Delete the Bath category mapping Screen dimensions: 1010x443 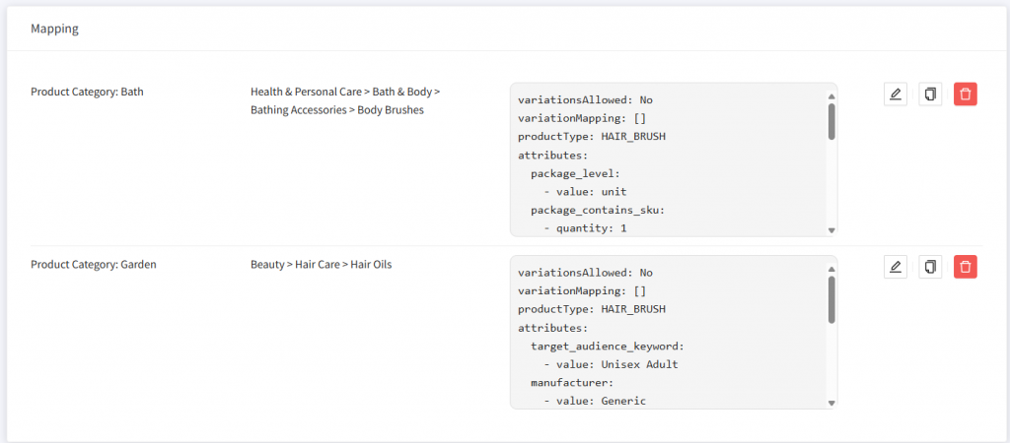(966, 95)
